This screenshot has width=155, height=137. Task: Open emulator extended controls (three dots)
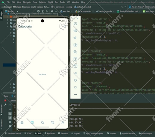pyautogui.click(x=75, y=94)
